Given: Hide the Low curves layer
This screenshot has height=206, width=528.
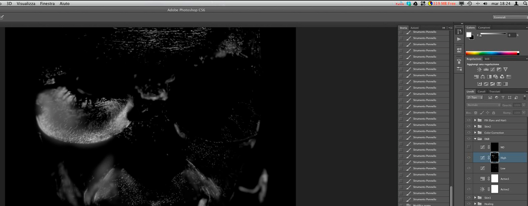Looking at the screenshot, I should [468, 168].
